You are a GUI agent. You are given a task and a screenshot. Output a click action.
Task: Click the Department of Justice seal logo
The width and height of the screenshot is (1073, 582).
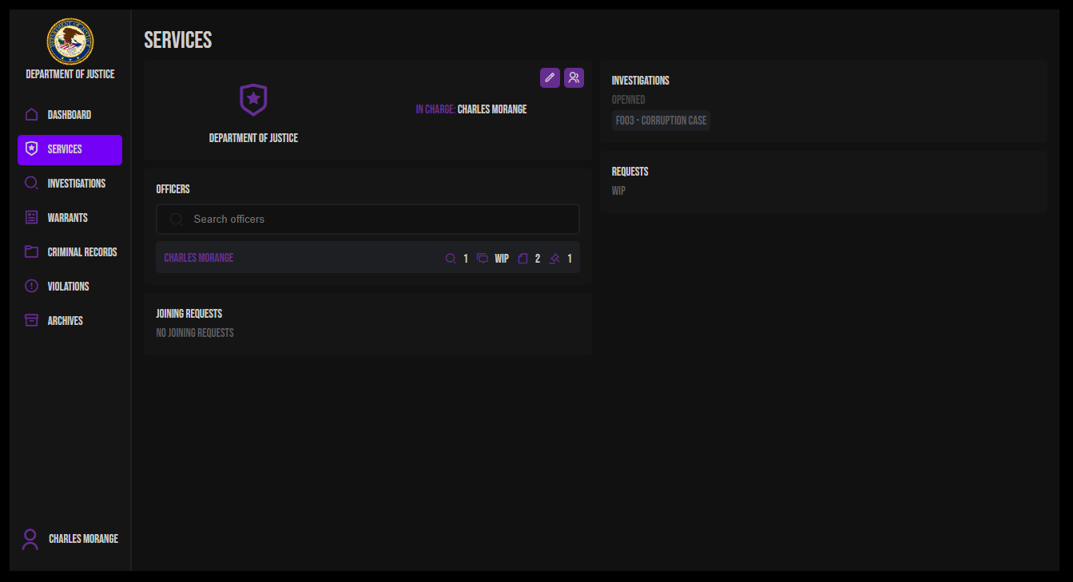point(70,42)
